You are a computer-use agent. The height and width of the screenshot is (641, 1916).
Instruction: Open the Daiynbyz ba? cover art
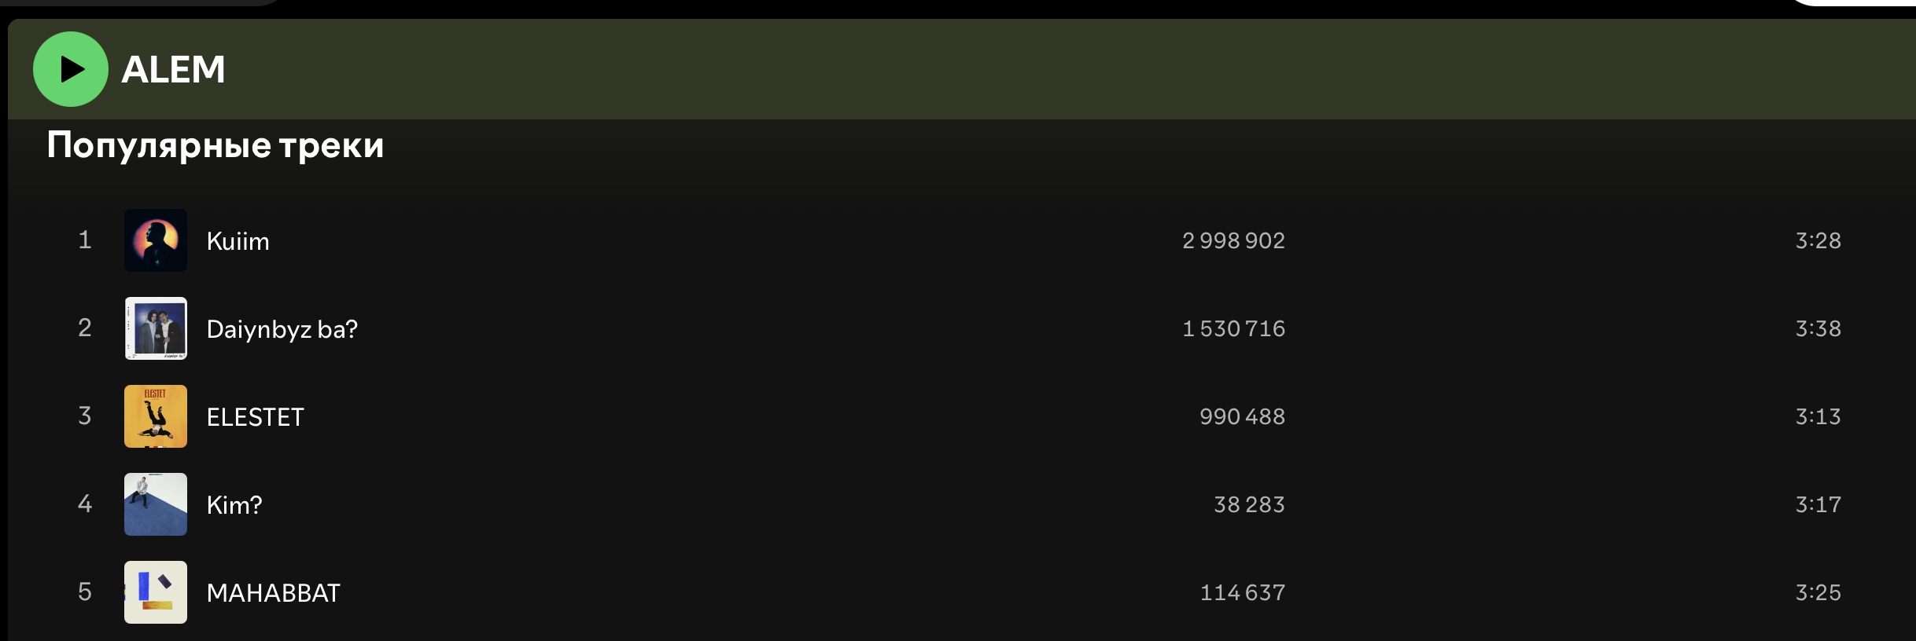(156, 328)
